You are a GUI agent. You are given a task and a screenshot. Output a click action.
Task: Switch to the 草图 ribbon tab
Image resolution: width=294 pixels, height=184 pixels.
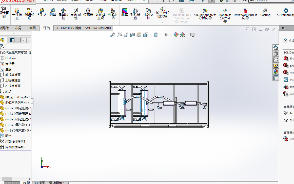point(32,28)
